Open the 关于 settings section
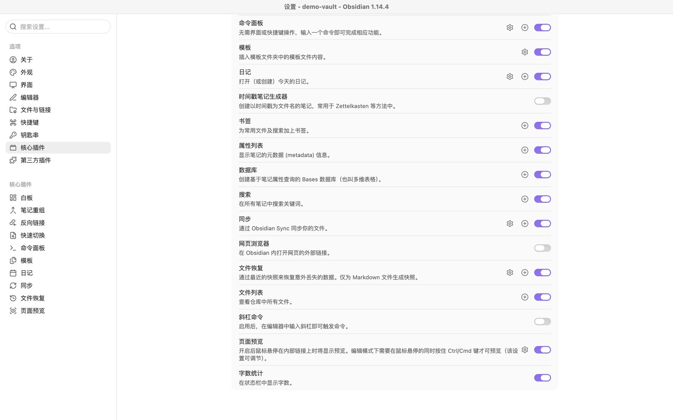Viewport: 673px width, 420px height. [x=58, y=60]
